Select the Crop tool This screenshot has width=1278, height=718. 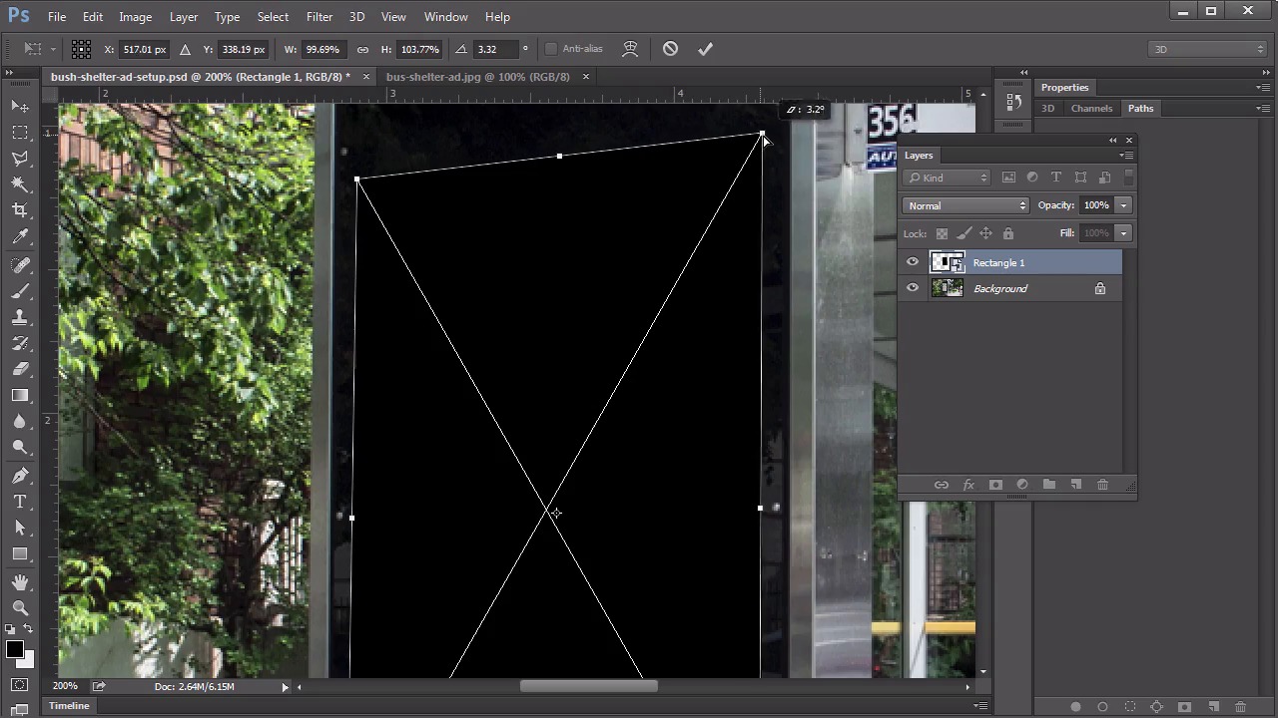click(x=20, y=210)
